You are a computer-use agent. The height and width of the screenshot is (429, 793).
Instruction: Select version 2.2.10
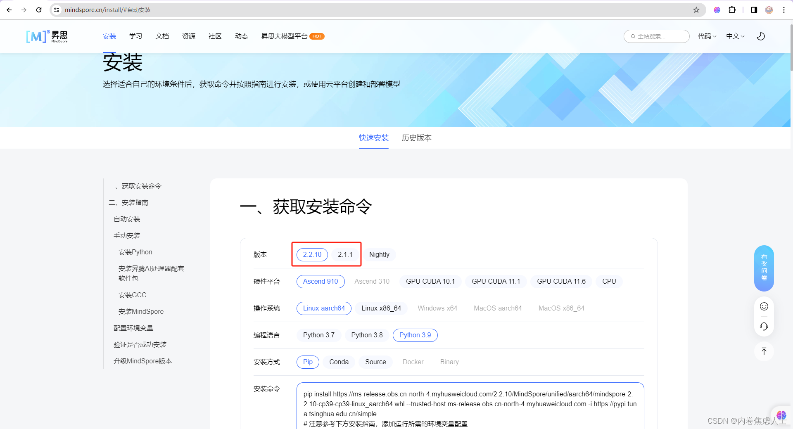312,255
